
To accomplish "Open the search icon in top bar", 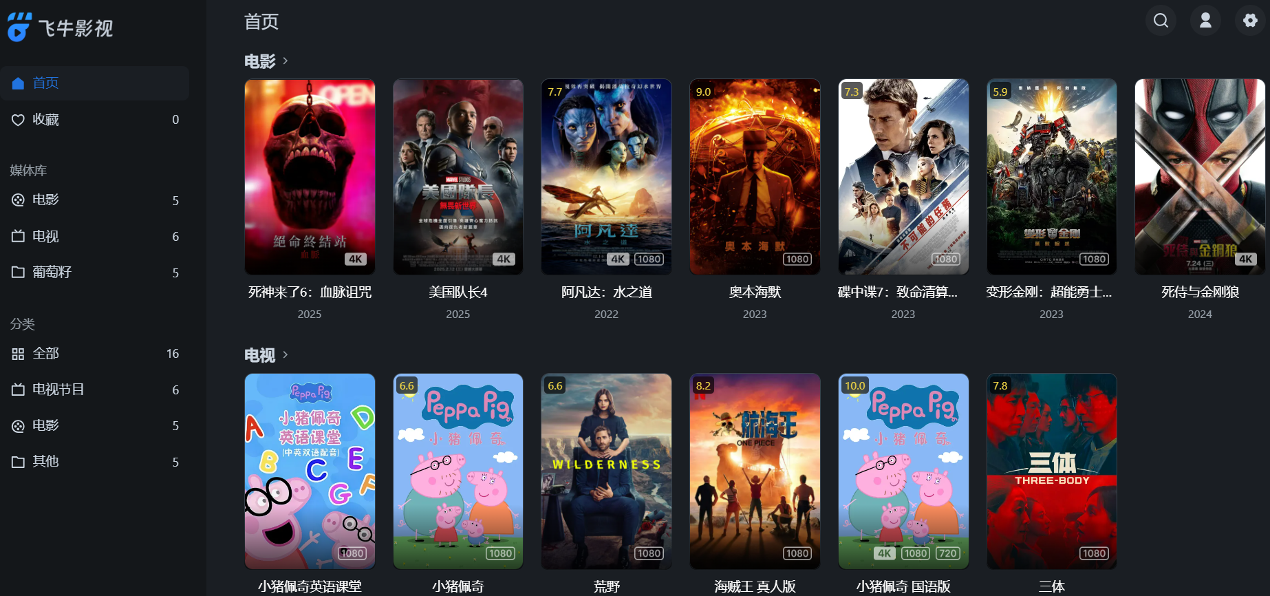I will tap(1161, 21).
